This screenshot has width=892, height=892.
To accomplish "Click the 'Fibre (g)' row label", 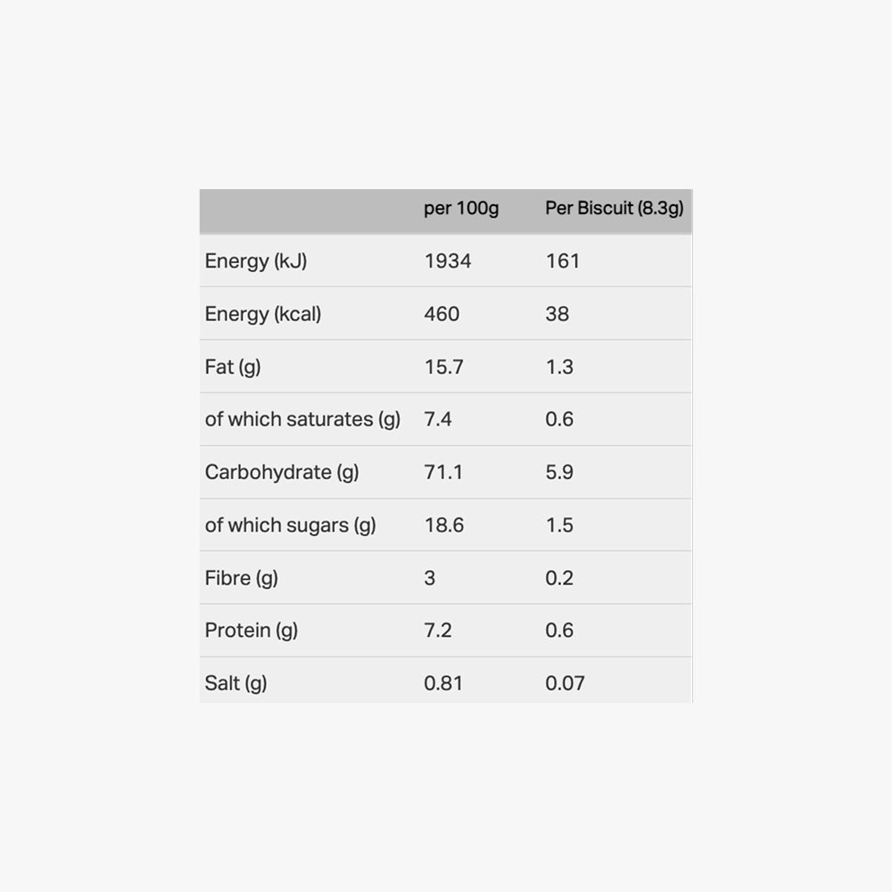I will point(242,578).
